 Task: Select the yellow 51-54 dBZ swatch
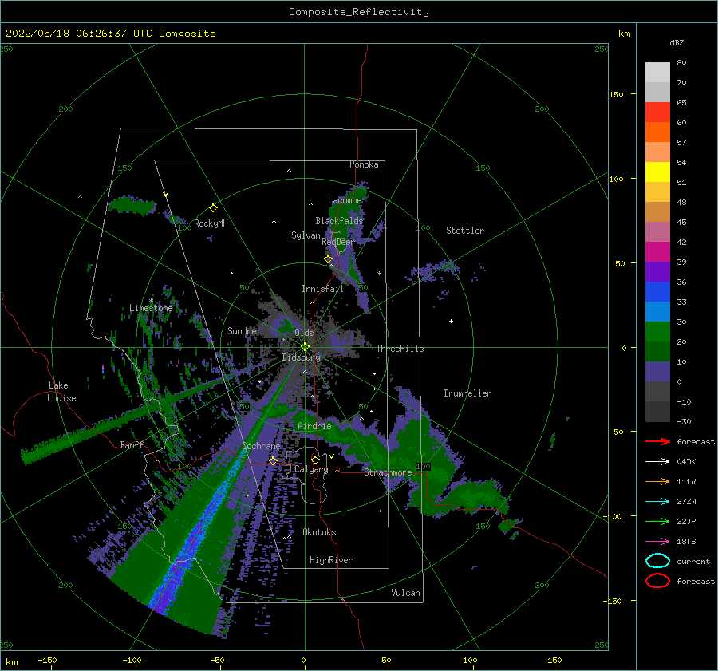tap(657, 172)
